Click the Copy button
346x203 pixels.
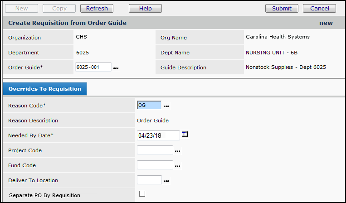click(59, 8)
